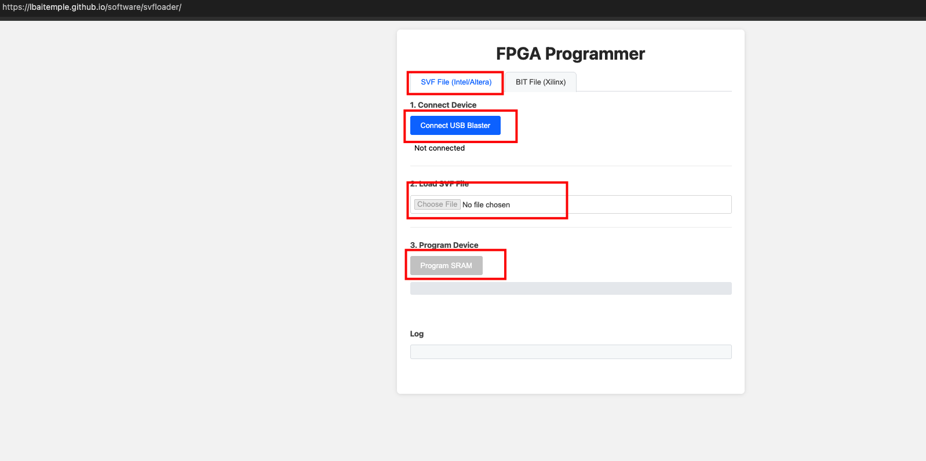Click the Connect USB Blaster button
Screen dimensions: 926x461
point(455,125)
